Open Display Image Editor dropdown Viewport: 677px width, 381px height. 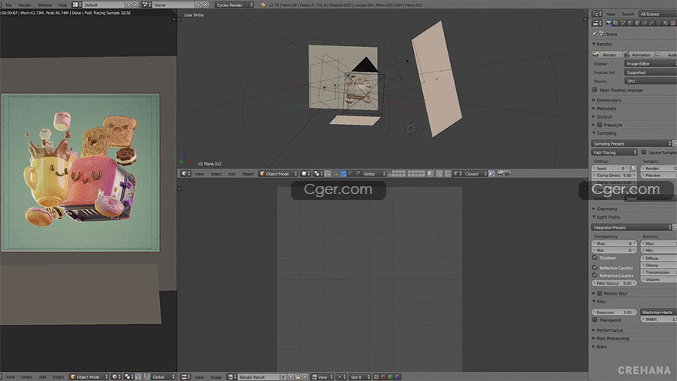pyautogui.click(x=650, y=63)
